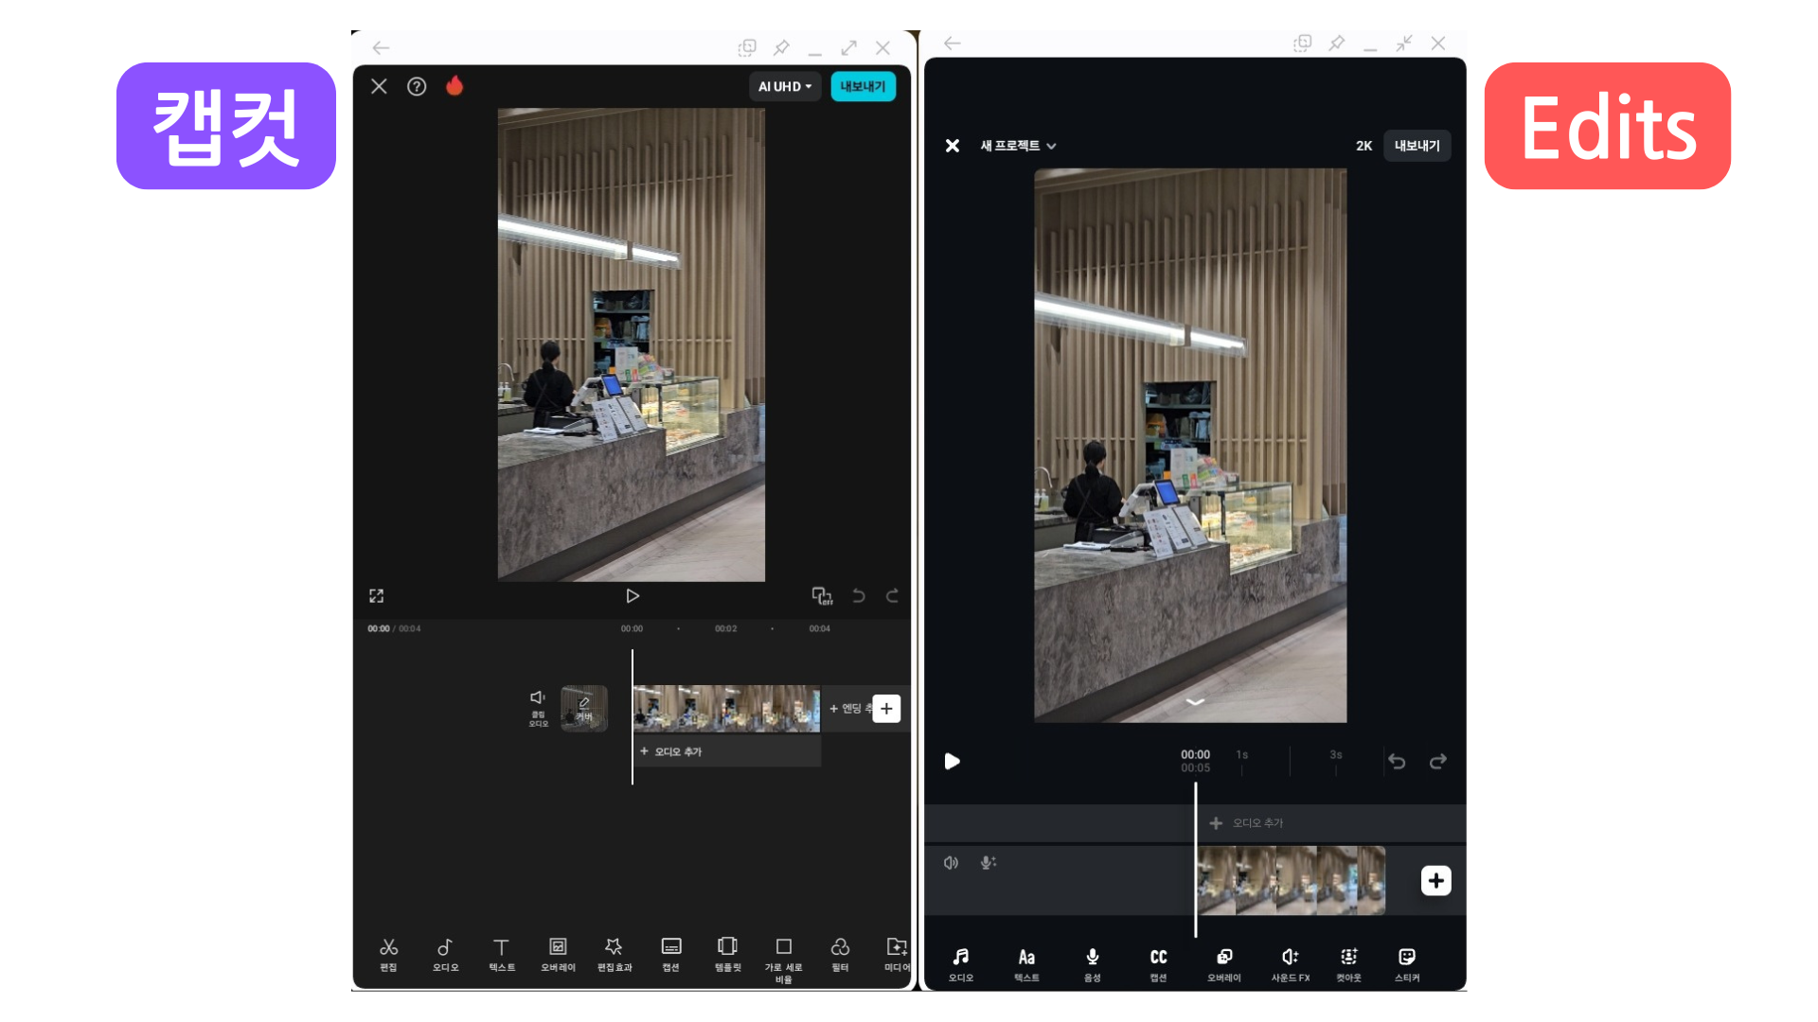Screen dimensions: 1818x1022
Task: Toggle the track volume speaker in Edits
Action: coord(951,862)
